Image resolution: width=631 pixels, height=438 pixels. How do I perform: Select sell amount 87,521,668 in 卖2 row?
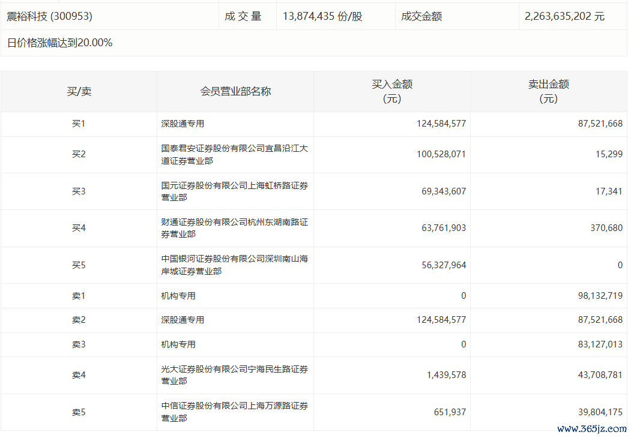pyautogui.click(x=600, y=320)
